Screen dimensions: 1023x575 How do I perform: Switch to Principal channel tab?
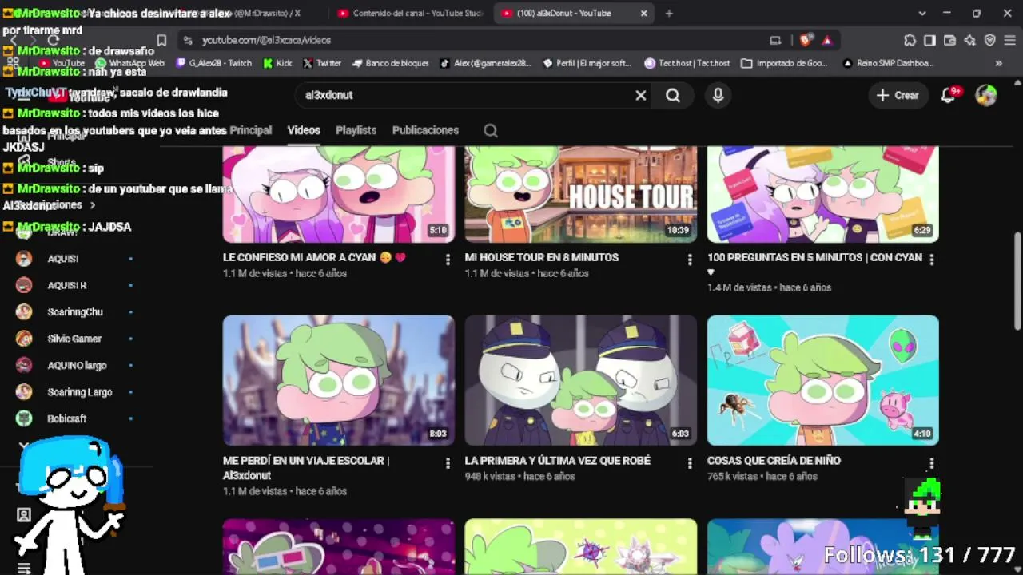click(251, 130)
